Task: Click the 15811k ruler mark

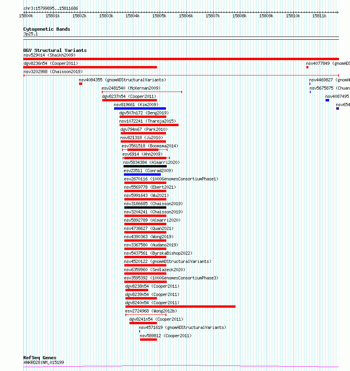Action: (x=319, y=16)
